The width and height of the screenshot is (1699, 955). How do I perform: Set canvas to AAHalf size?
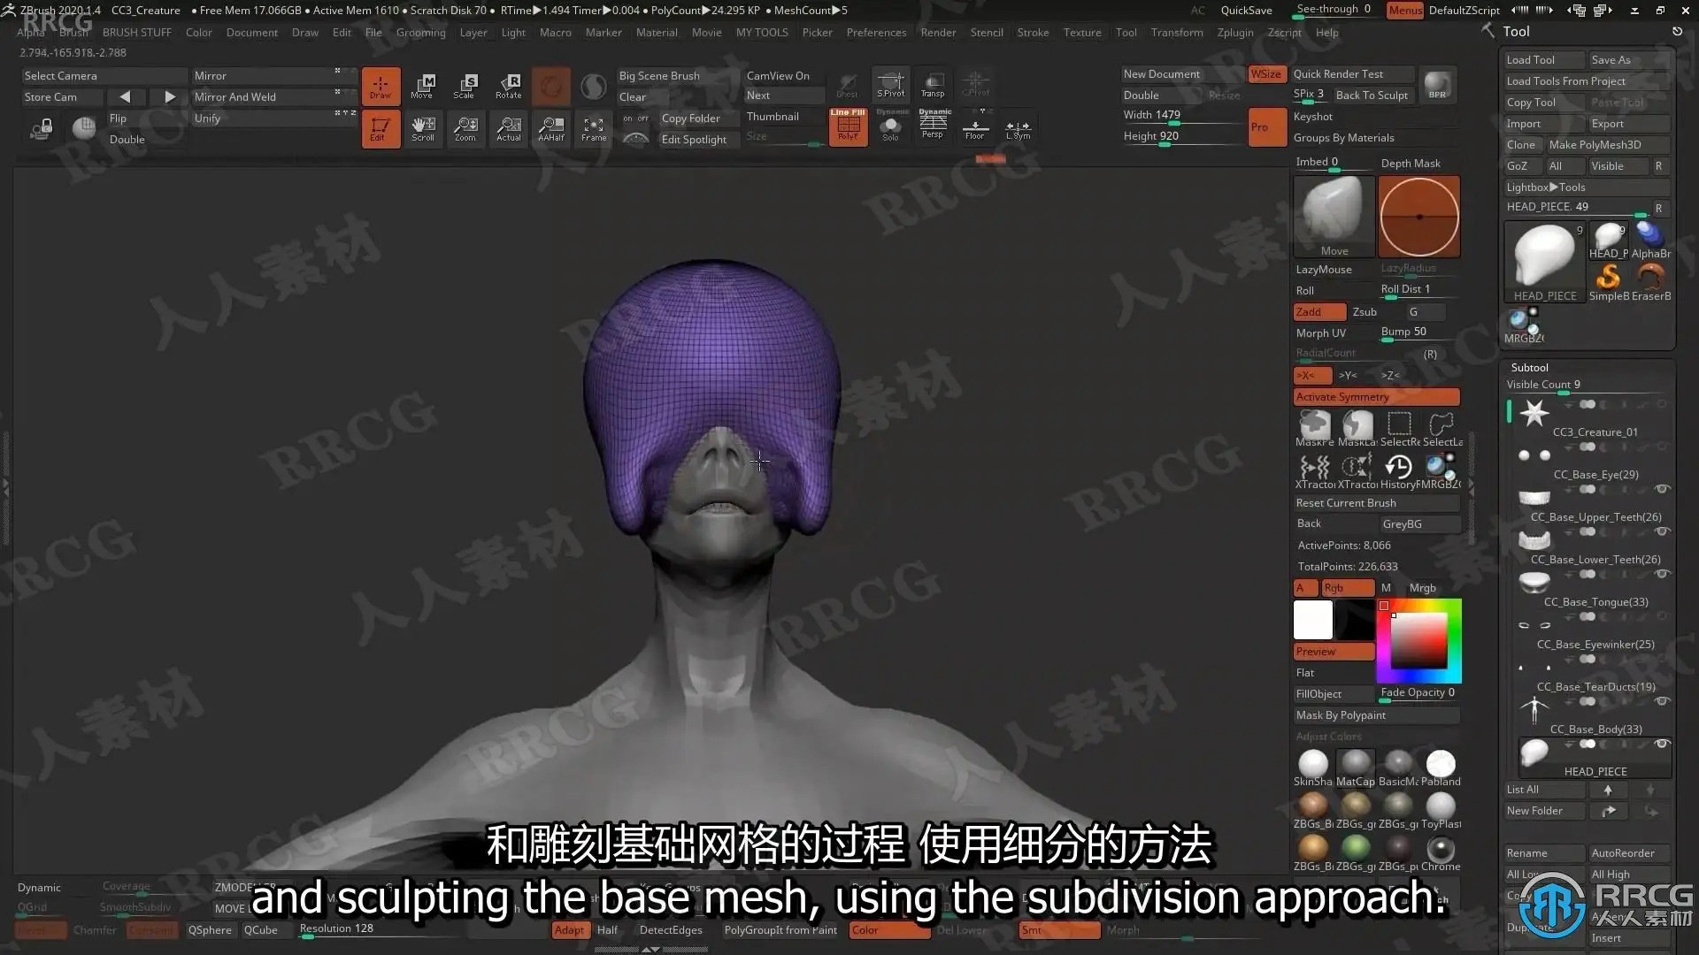(551, 128)
